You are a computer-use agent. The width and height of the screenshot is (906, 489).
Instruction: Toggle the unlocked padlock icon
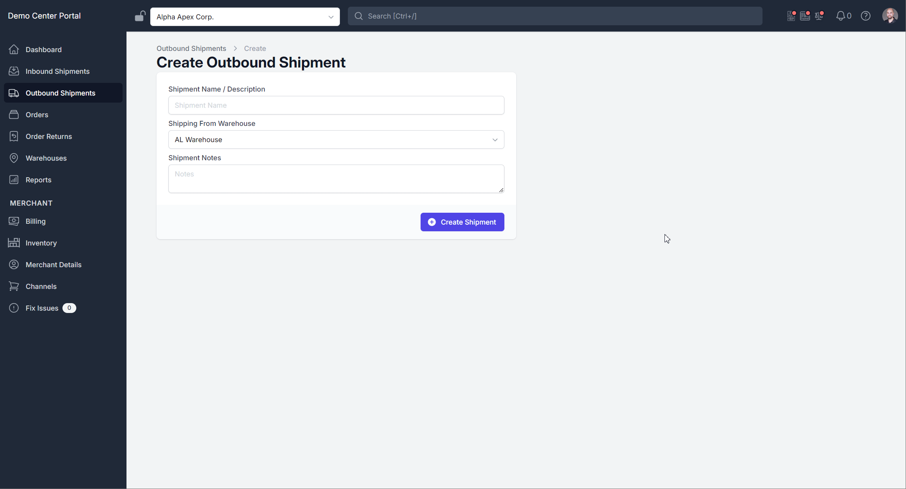(x=140, y=16)
